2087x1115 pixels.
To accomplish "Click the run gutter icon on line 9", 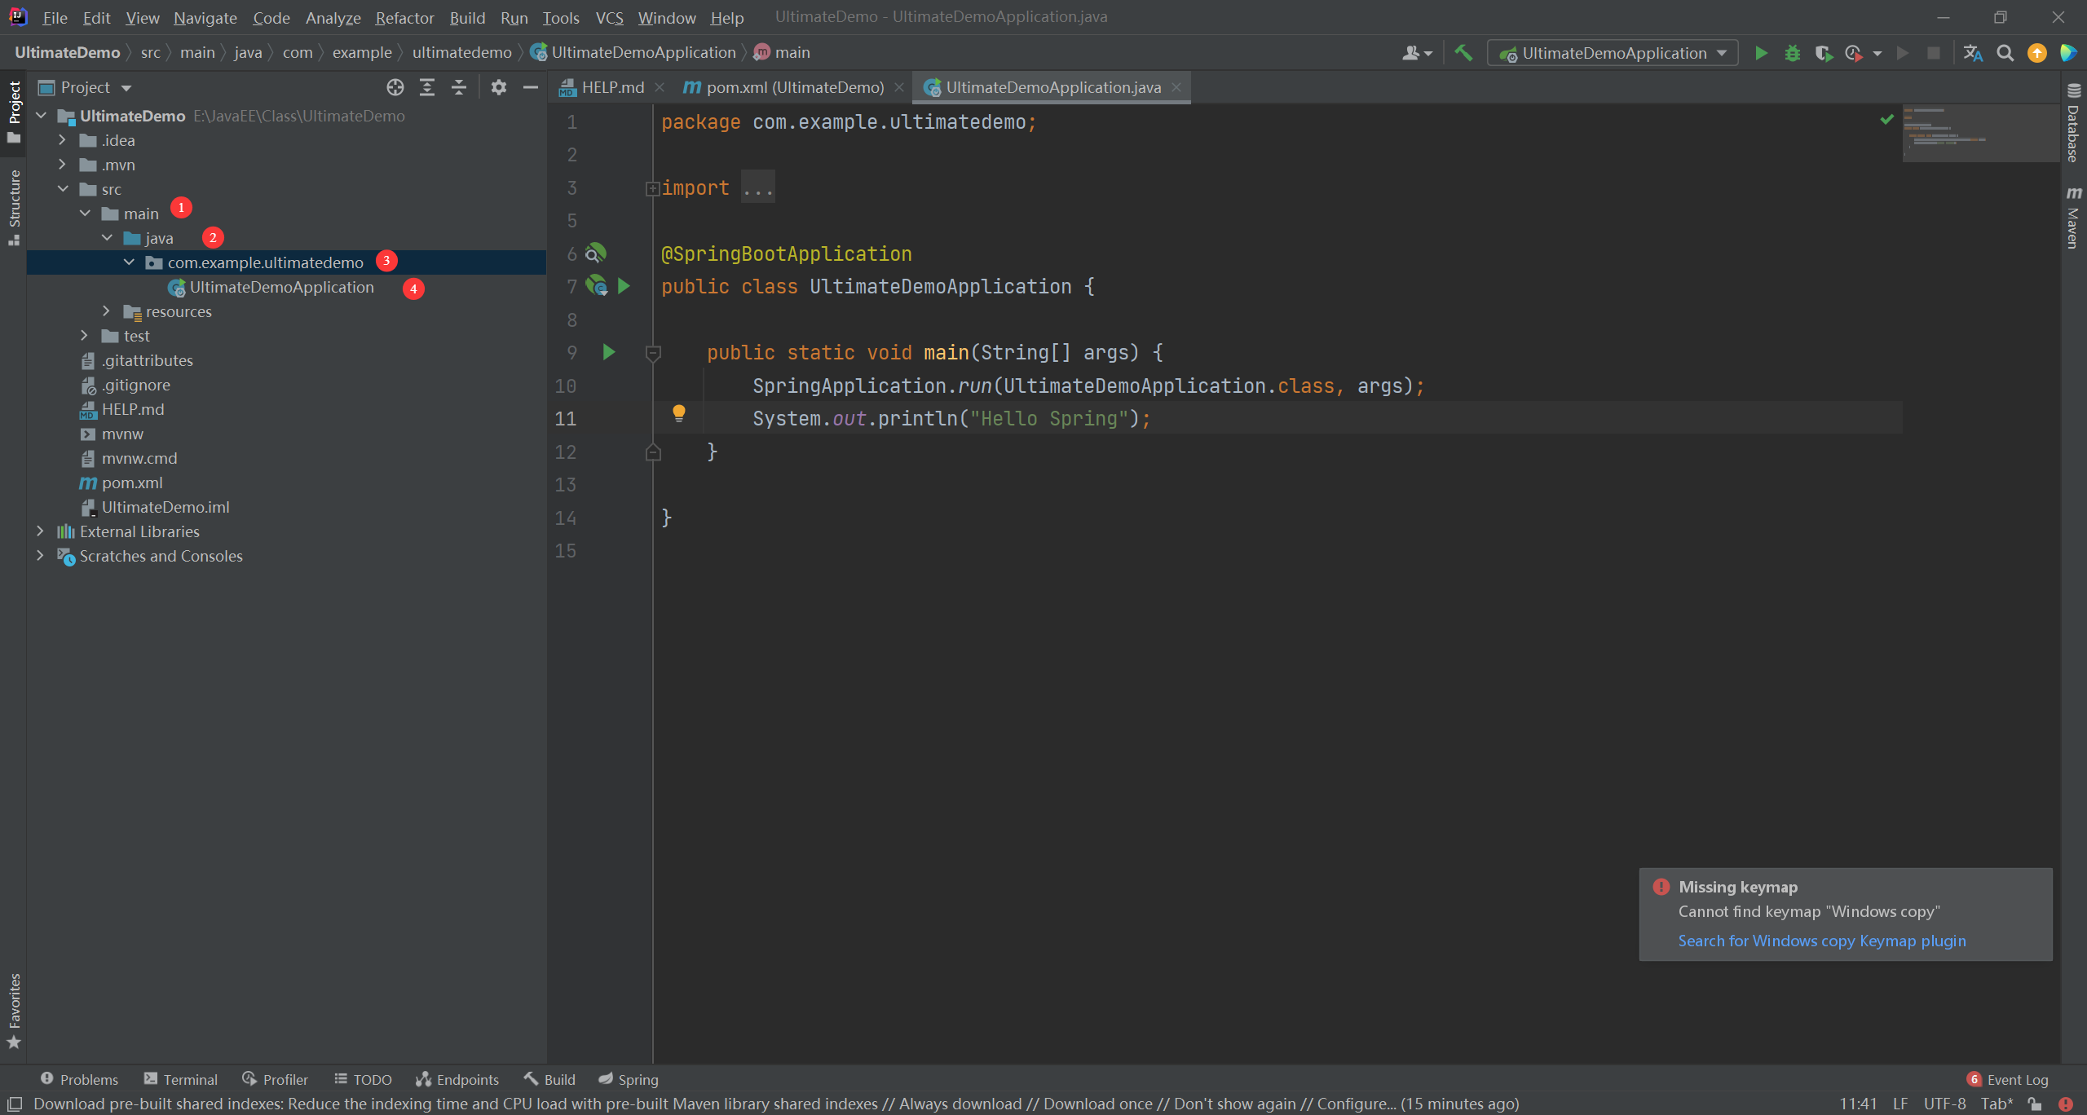I will click(608, 352).
